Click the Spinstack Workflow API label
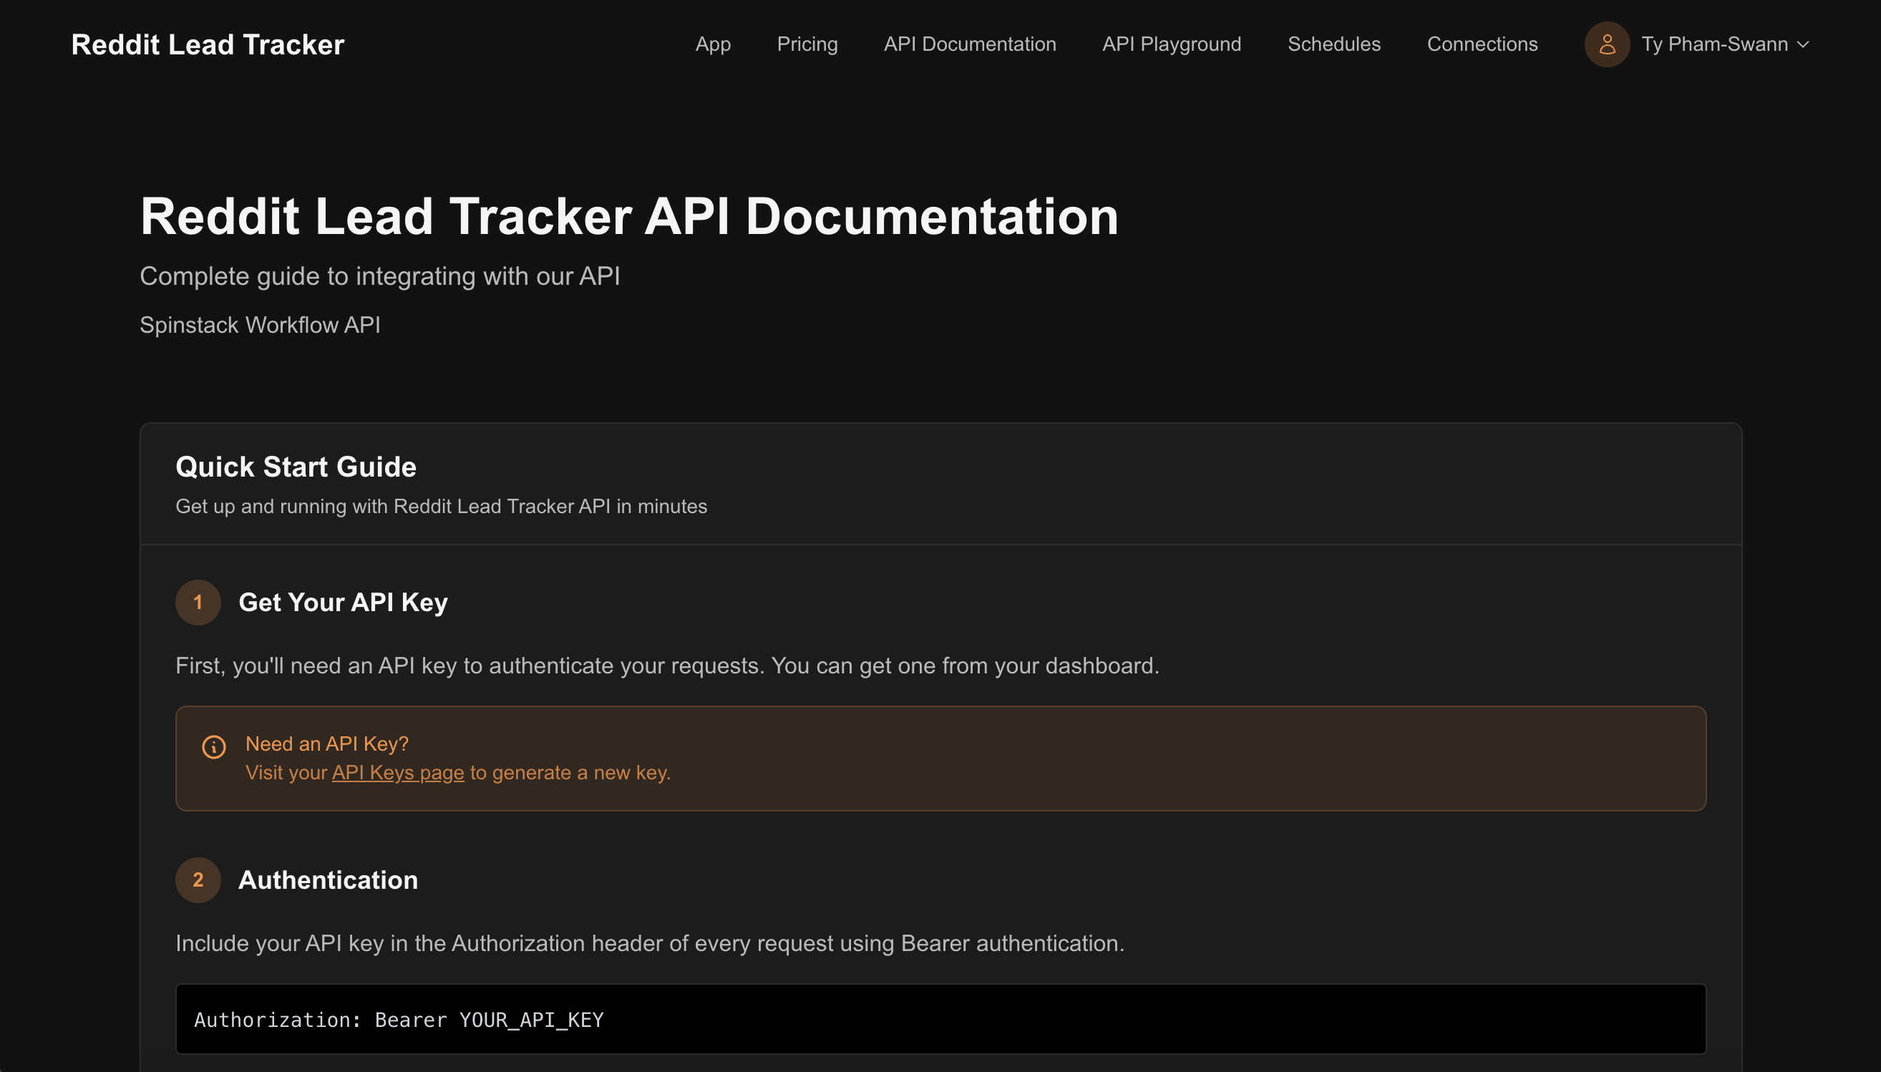Viewport: 1881px width, 1072px height. coord(261,325)
